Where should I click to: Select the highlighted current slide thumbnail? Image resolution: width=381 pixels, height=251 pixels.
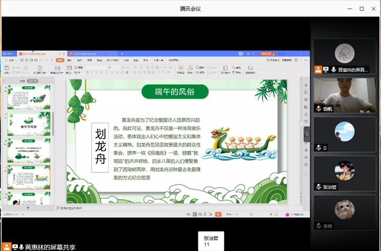click(29, 177)
